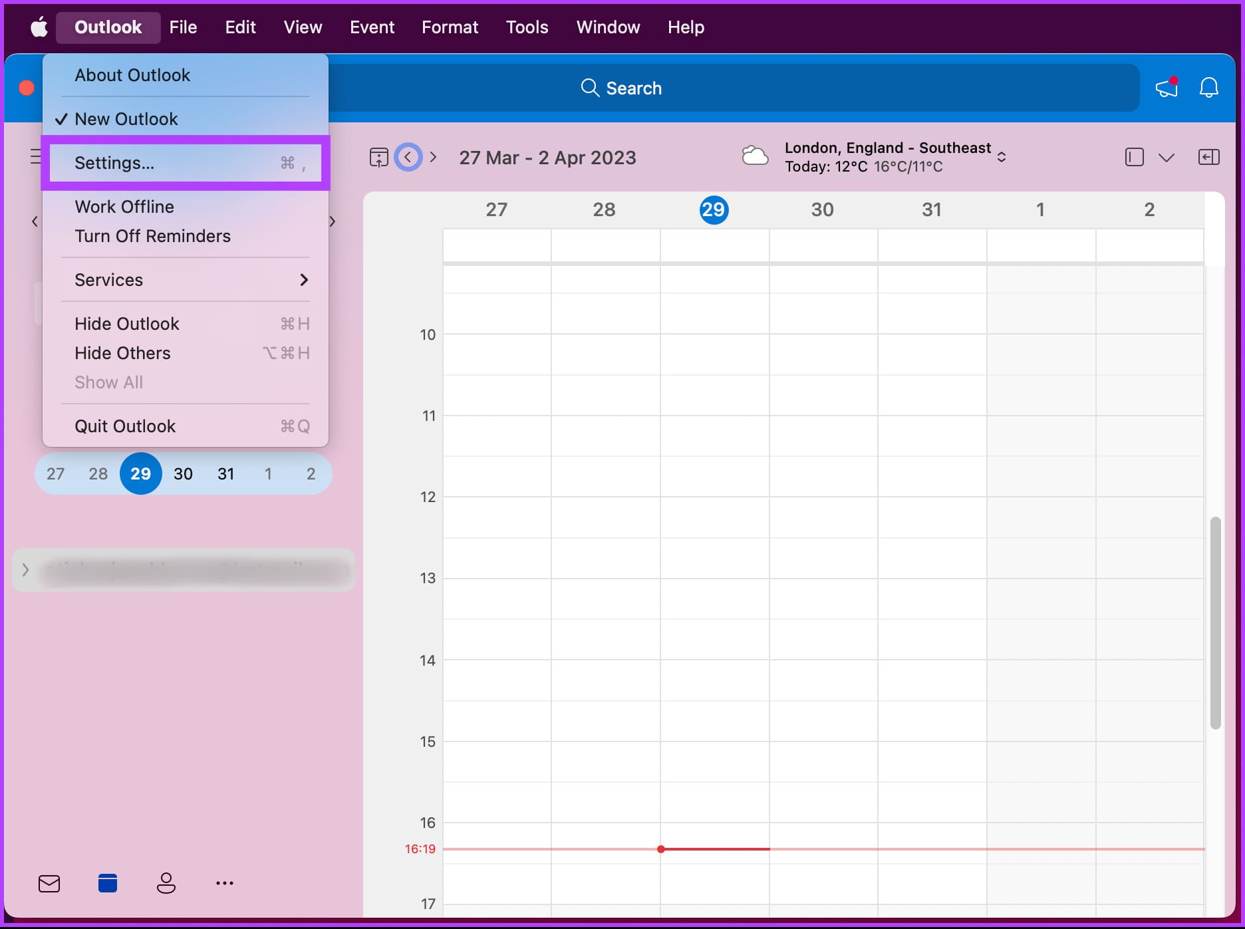Expand the Services submenu arrow

tap(304, 280)
